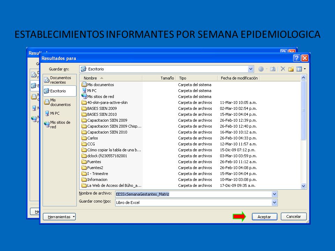Click the Back navigation icon in toolbar
Screen dimensions: 335x251
pyautogui.click(x=261, y=69)
